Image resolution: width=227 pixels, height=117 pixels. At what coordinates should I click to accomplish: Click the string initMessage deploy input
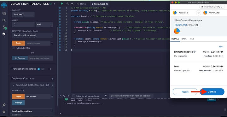(38, 43)
